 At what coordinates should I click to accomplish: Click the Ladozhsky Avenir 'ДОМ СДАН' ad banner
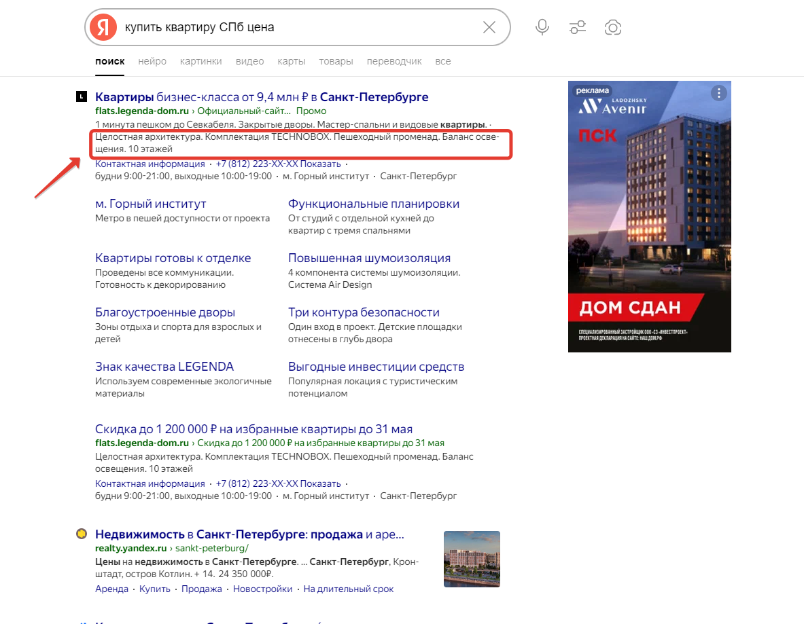pyautogui.click(x=650, y=216)
